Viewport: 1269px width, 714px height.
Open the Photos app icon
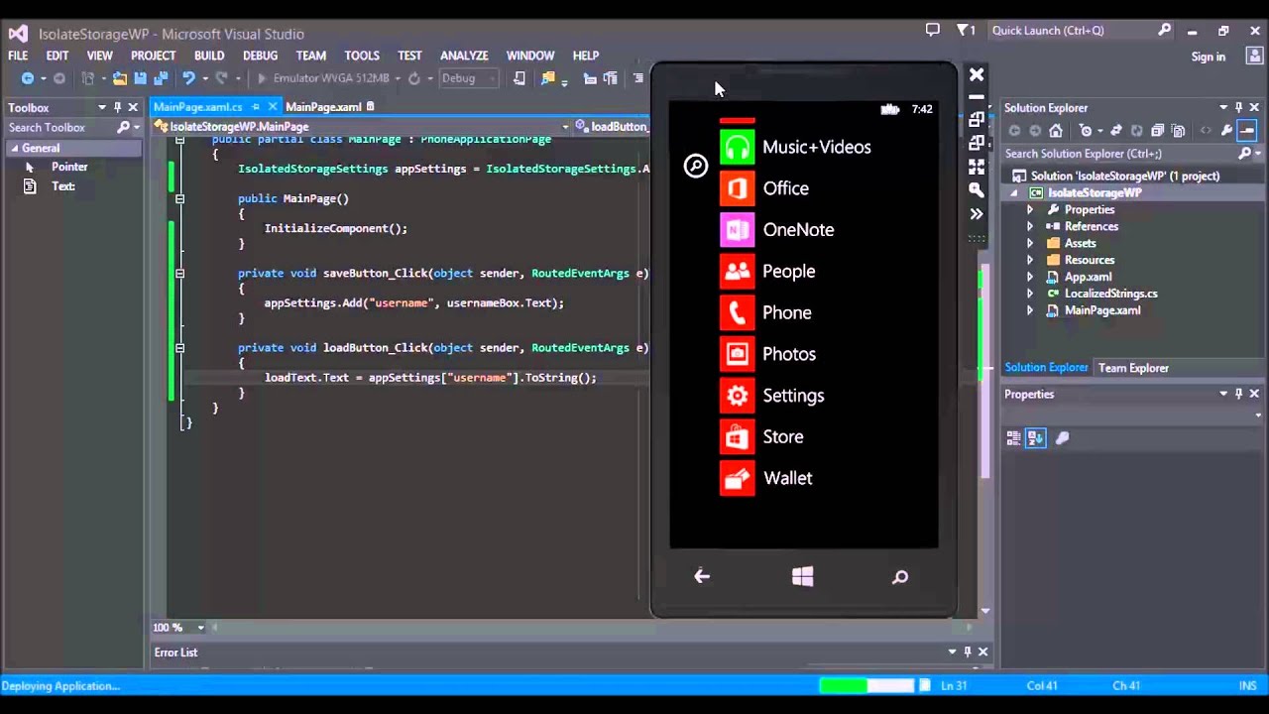point(737,354)
